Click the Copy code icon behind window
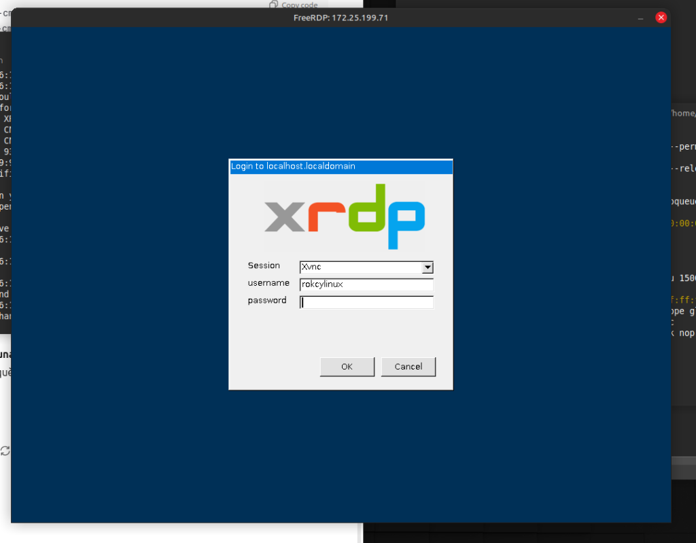Image resolution: width=696 pixels, height=543 pixels. (x=273, y=5)
